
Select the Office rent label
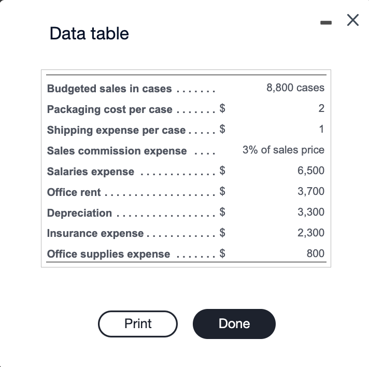[74, 192]
